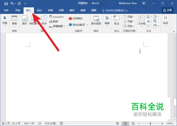
Task: Switch to Web Layout view
Action: point(133,124)
